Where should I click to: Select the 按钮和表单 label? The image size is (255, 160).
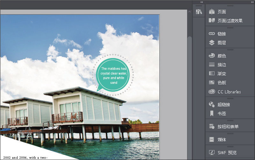tap(228, 127)
